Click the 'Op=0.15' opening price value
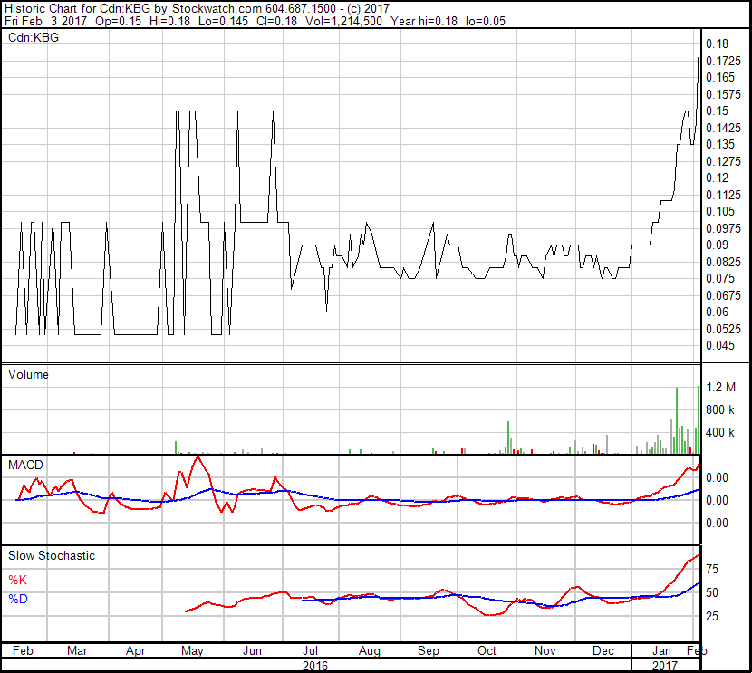752x673 pixels. 118,21
